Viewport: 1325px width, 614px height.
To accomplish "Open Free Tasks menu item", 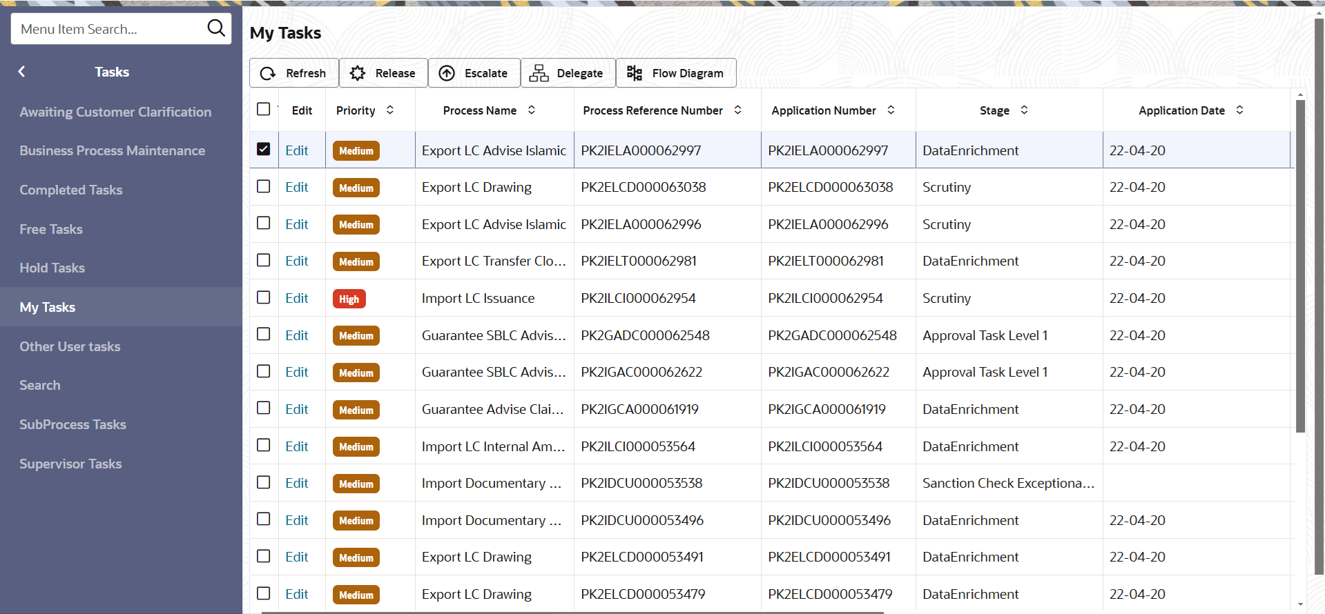I will point(51,229).
